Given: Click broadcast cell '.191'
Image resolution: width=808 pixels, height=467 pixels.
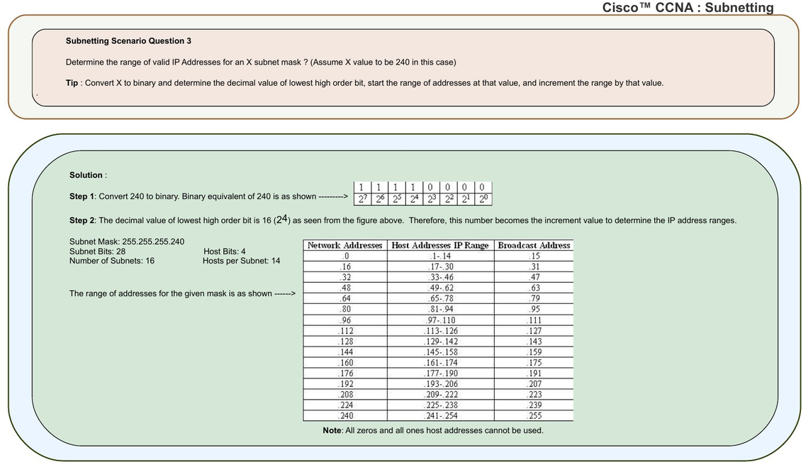Looking at the screenshot, I should [534, 373].
